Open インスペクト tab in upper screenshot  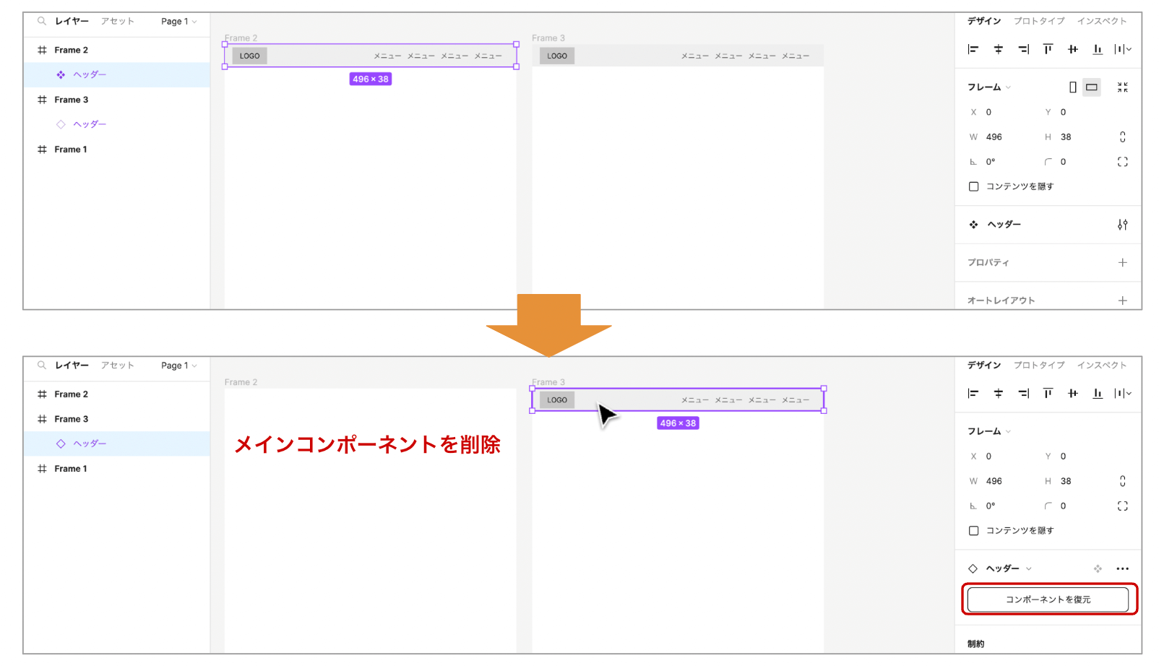pyautogui.click(x=1102, y=21)
